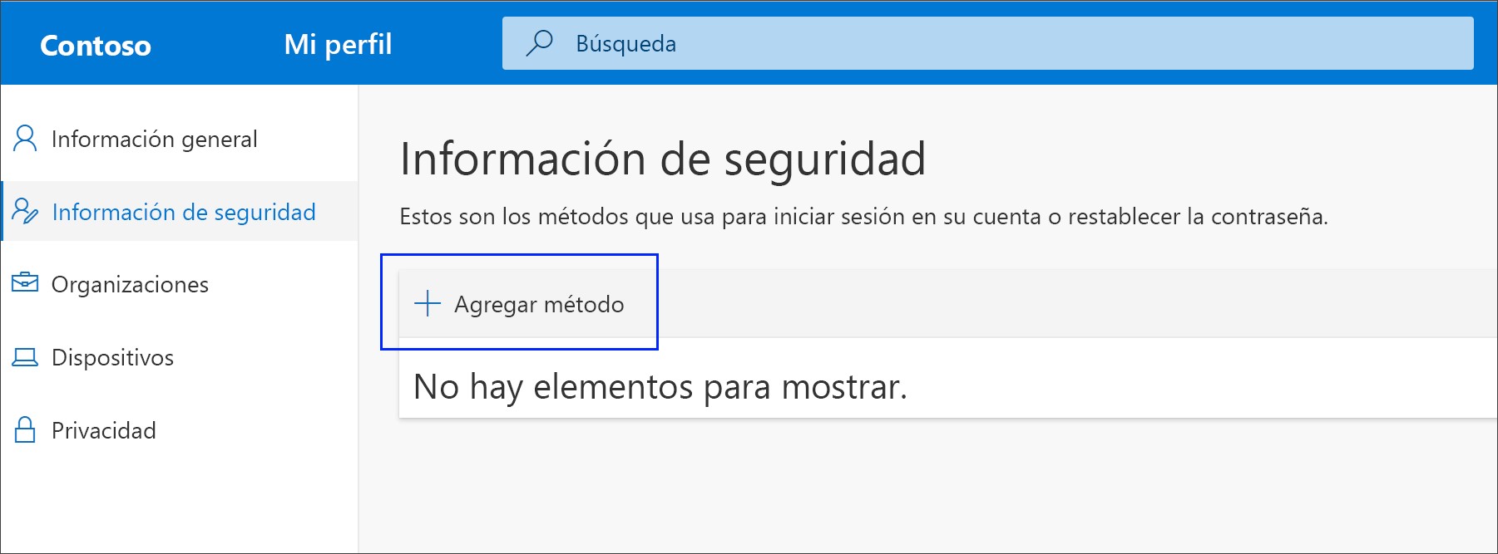The image size is (1498, 554).
Task: Click the Información de seguridad page heading
Action: point(662,159)
